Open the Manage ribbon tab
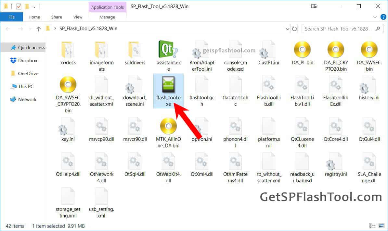388x231 pixels. click(107, 17)
